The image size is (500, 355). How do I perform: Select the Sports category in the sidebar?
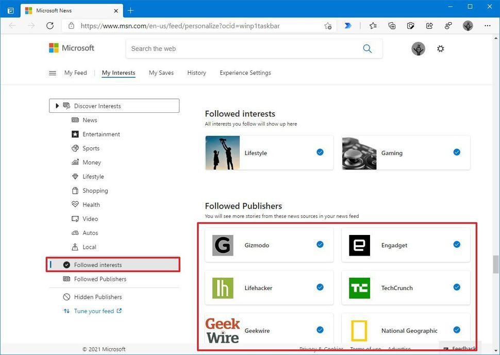coord(91,148)
